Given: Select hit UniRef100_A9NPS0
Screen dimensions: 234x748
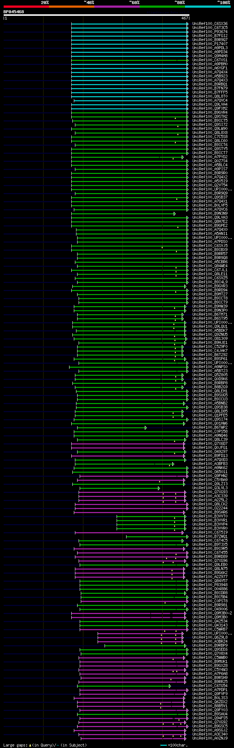Looking at the screenshot, I should coord(210,367).
